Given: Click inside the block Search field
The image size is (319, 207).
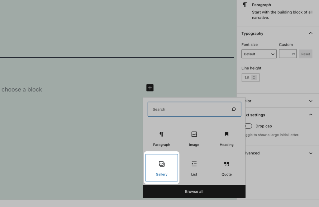Looking at the screenshot, I should point(187,109).
